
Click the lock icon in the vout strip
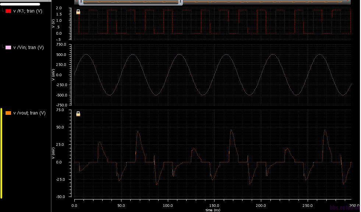[x=78, y=114]
